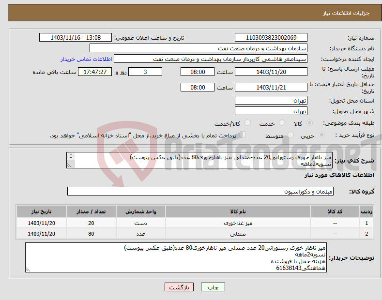
Task: Click the quantity cell 80
Action: (91, 234)
